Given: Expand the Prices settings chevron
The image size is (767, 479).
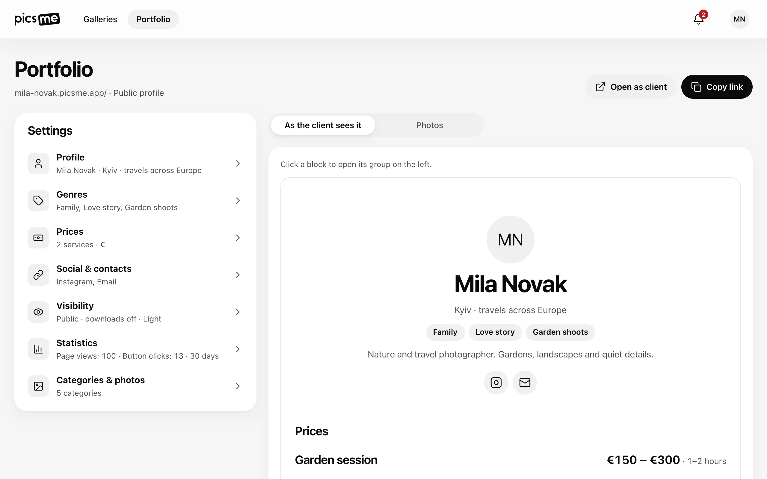Looking at the screenshot, I should [238, 238].
